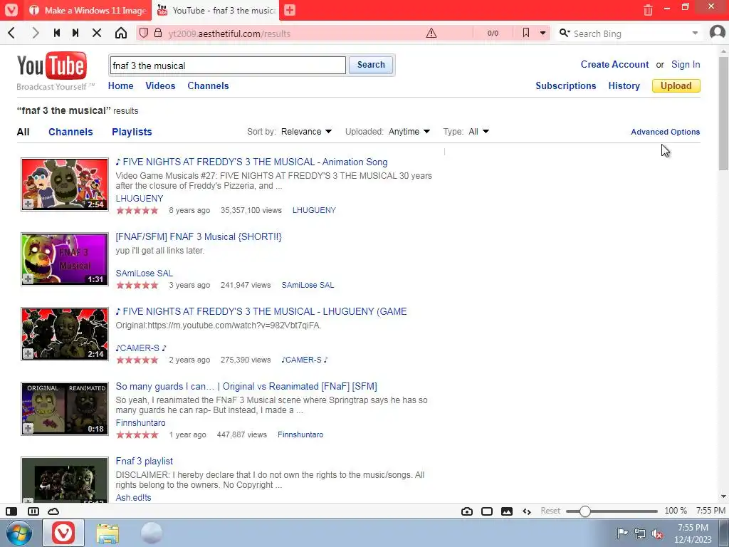This screenshot has height=547, width=729.
Task: Open the address bar dropdown arrow
Action: (542, 33)
